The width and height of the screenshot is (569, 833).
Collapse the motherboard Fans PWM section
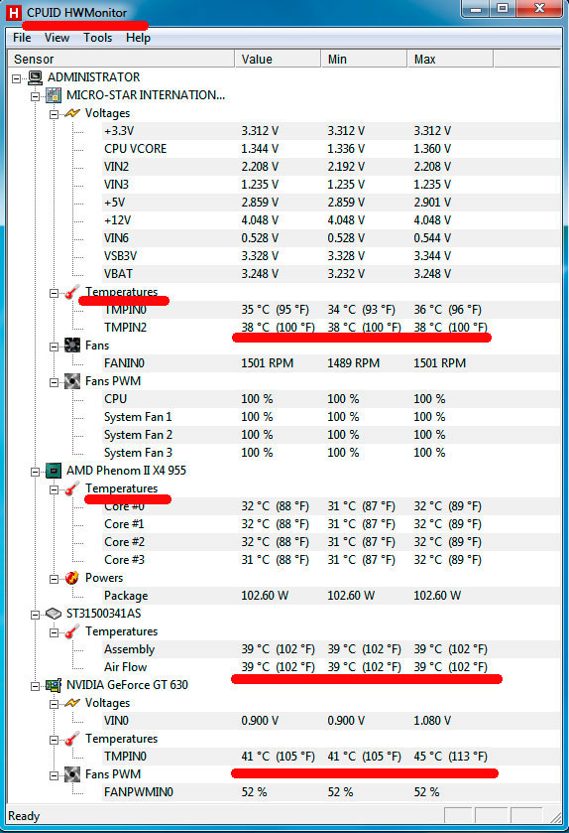(x=55, y=382)
